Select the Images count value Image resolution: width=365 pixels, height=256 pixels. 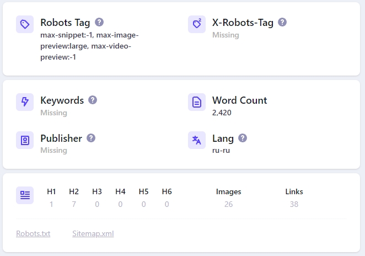(x=228, y=204)
